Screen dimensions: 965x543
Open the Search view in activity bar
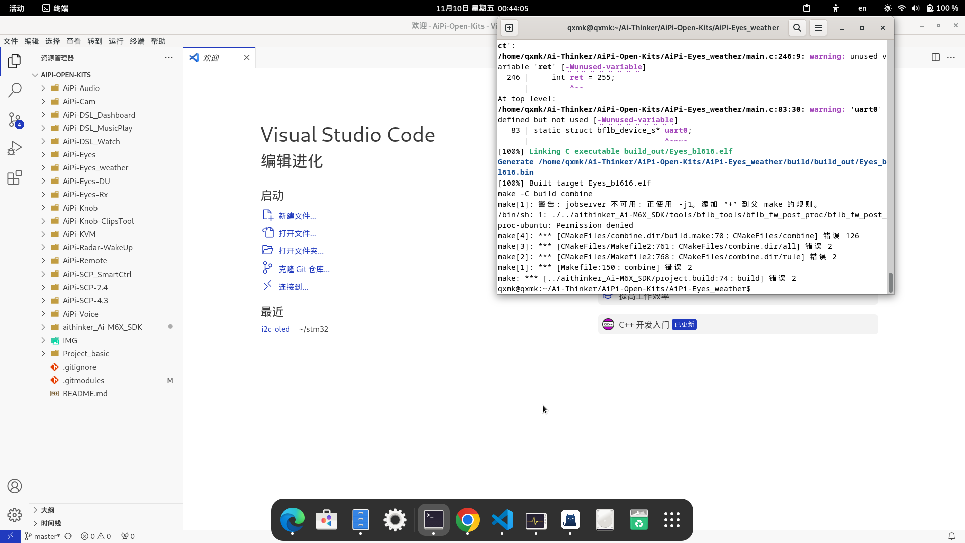point(15,90)
